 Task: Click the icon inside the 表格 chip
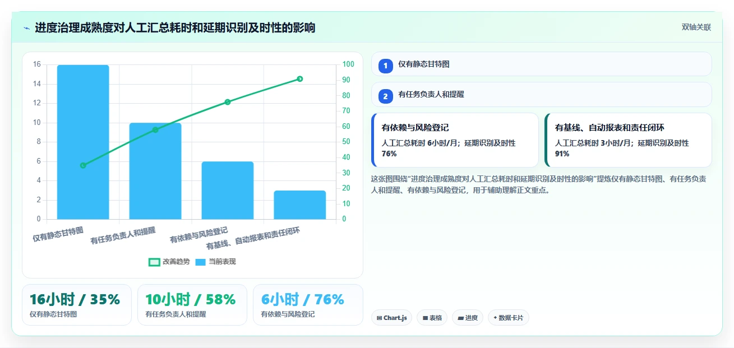click(x=425, y=318)
